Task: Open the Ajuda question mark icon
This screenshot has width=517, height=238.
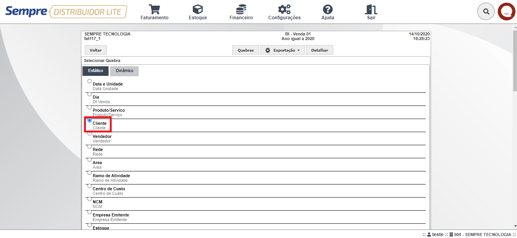Action: point(328,9)
